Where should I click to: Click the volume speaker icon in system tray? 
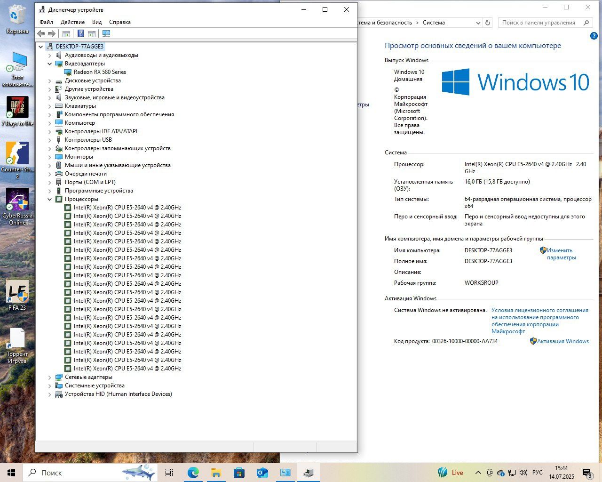pos(523,473)
